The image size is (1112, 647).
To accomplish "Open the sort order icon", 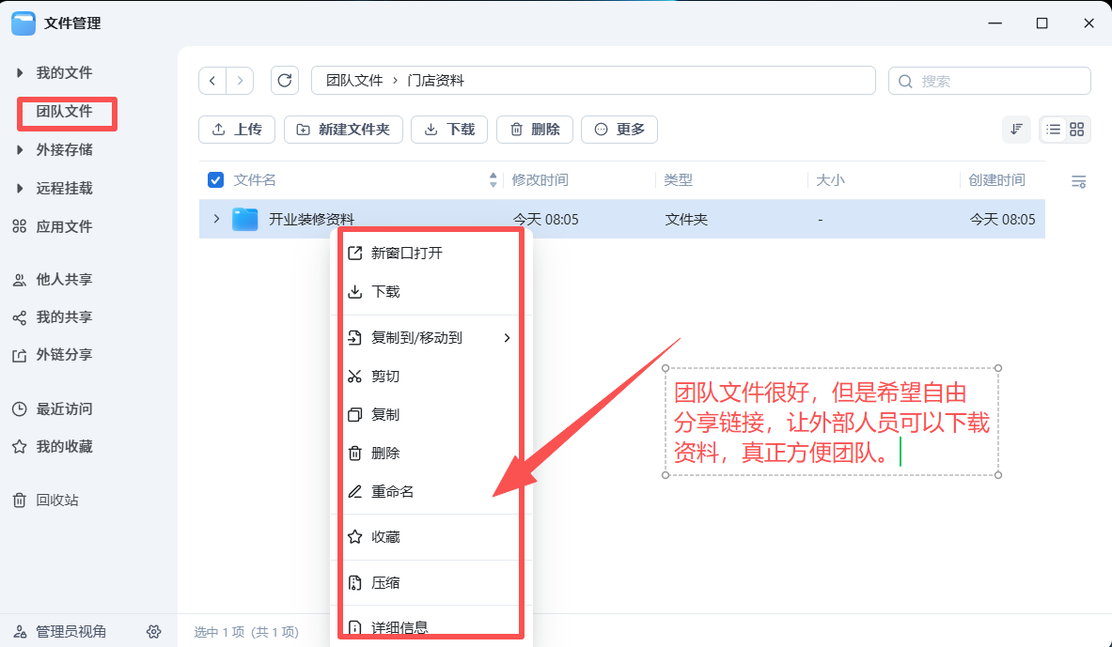I will (1016, 129).
